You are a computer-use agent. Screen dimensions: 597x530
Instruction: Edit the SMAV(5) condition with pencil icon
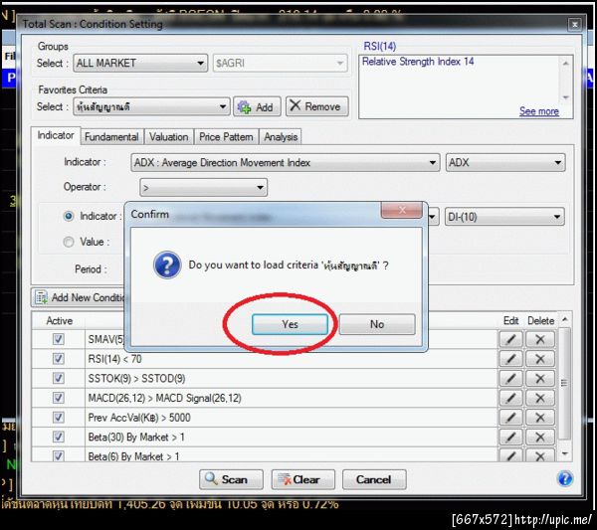511,339
